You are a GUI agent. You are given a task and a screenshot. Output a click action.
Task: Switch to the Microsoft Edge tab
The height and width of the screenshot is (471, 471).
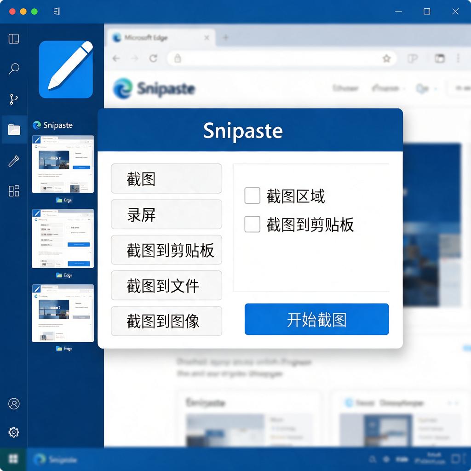161,38
